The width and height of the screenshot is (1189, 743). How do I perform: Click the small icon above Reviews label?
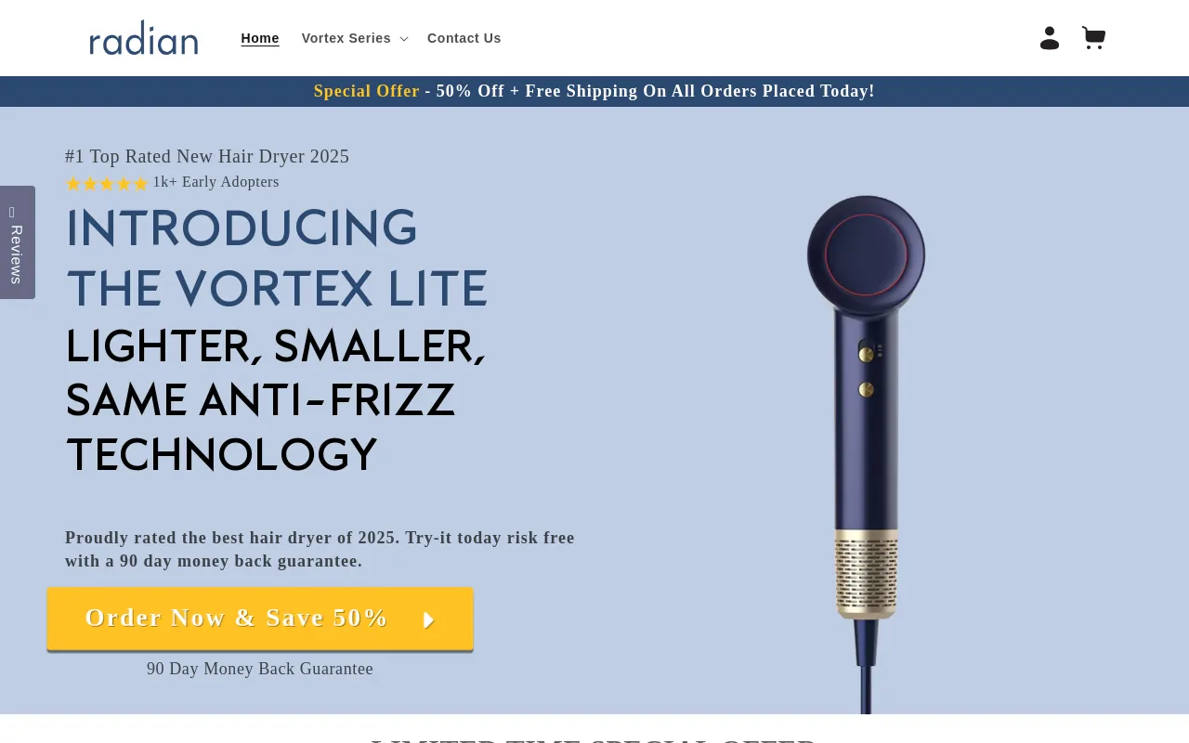[x=13, y=213]
